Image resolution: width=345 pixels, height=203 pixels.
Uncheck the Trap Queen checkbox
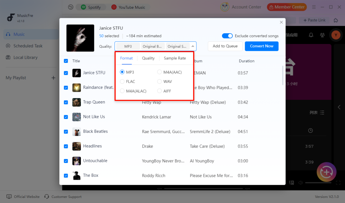(x=66, y=102)
